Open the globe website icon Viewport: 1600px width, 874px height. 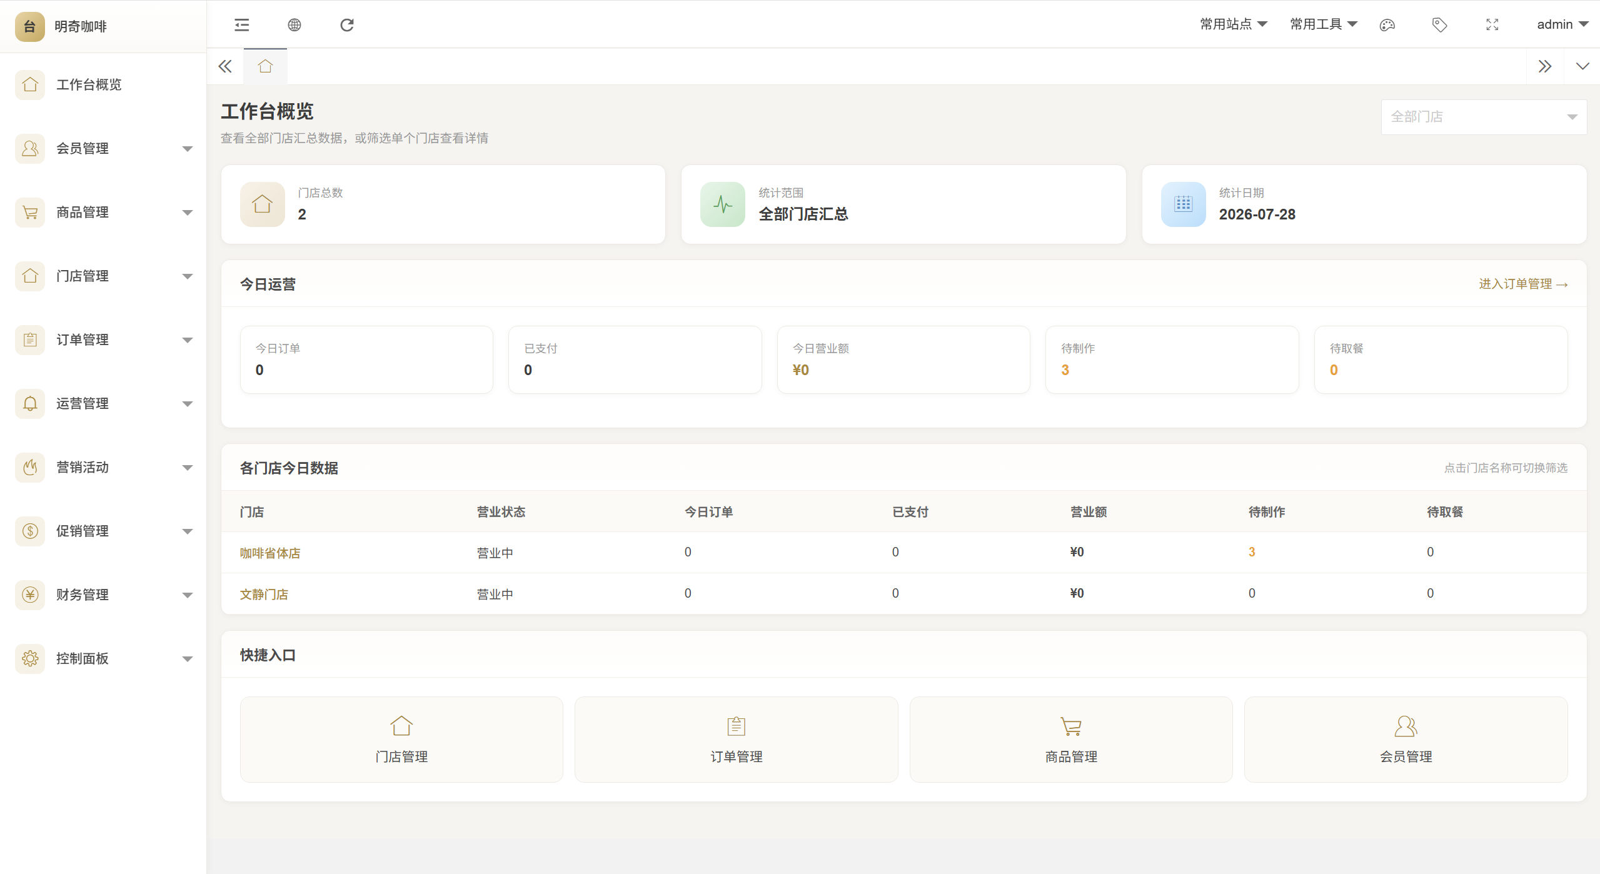click(294, 25)
